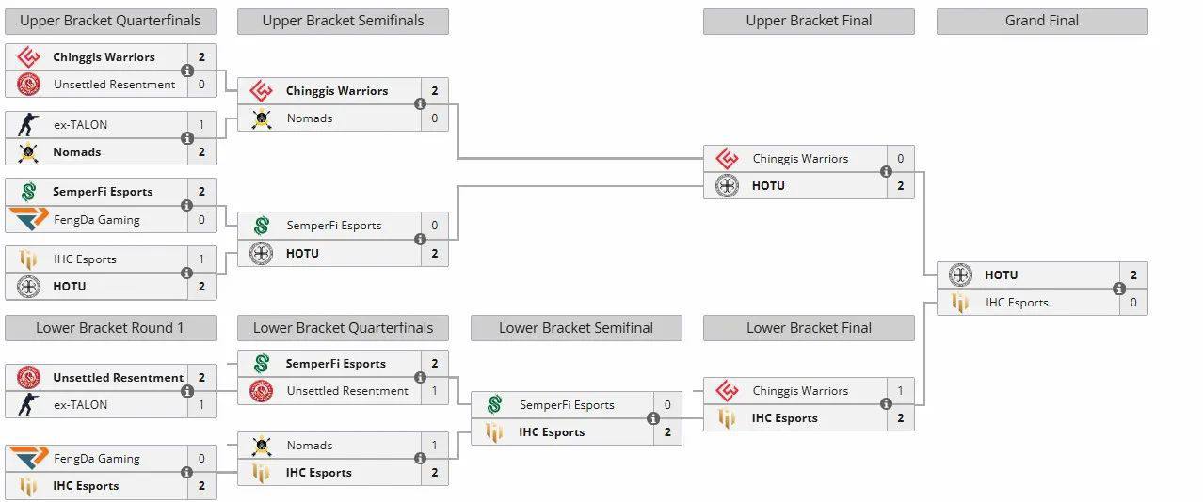Click HOTU score in Upper Bracket Semifinals

pos(435,253)
